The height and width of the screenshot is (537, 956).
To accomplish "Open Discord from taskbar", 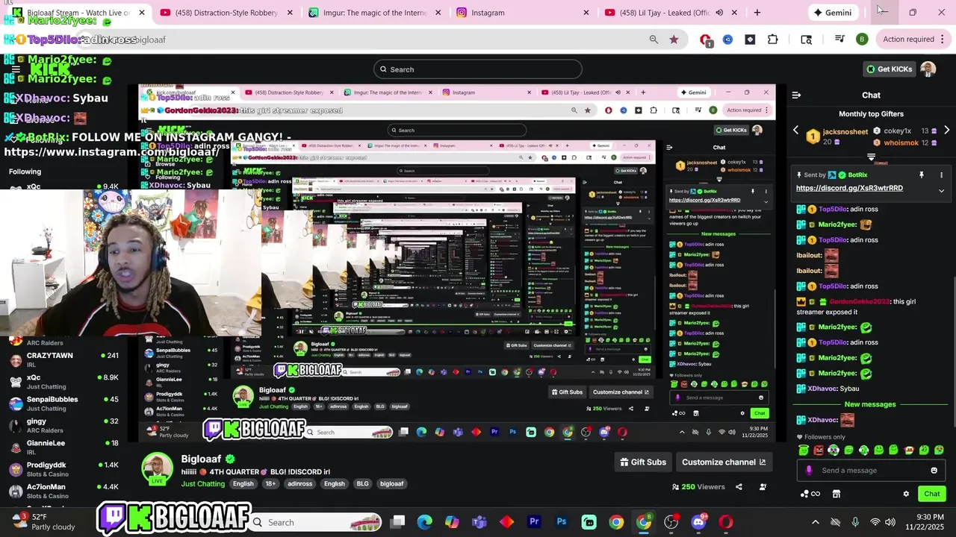I will [x=698, y=522].
